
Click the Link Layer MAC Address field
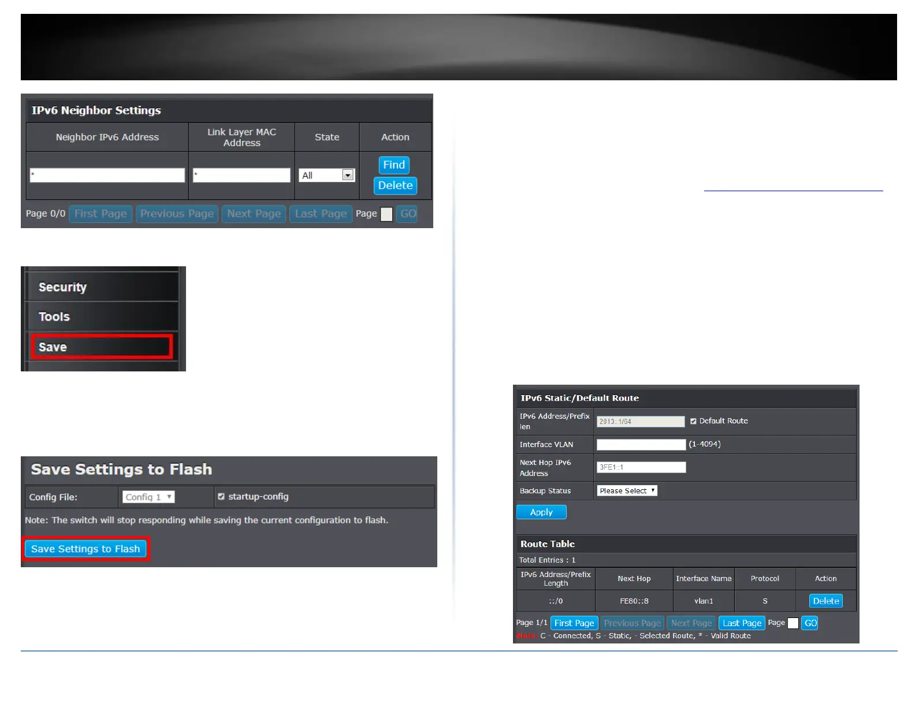tap(241, 175)
